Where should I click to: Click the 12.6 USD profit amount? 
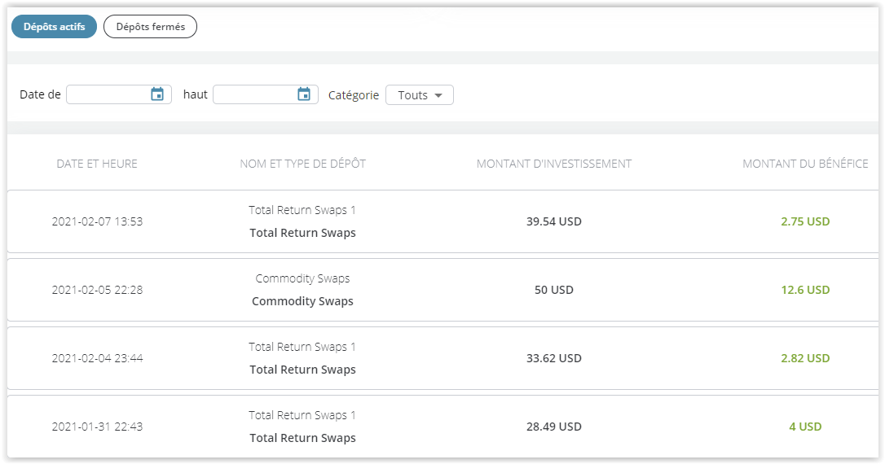pyautogui.click(x=805, y=290)
